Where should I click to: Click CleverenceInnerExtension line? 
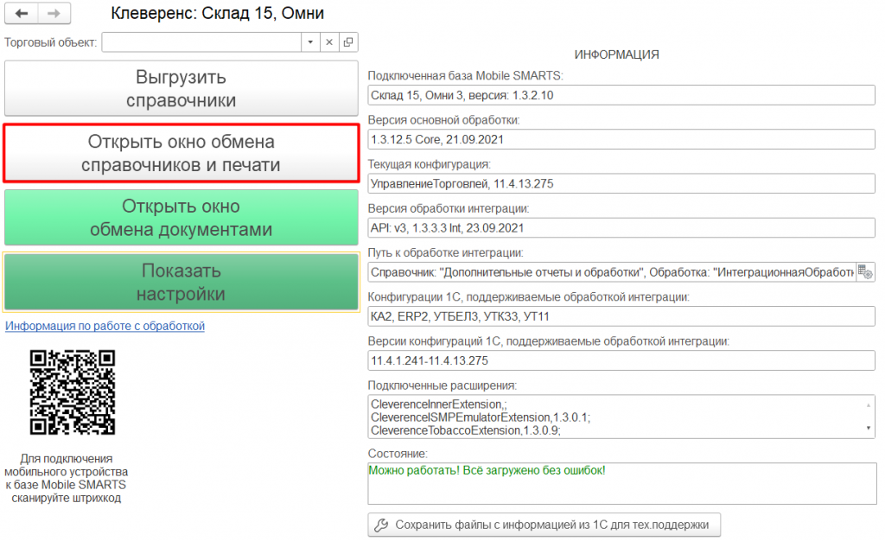click(438, 404)
